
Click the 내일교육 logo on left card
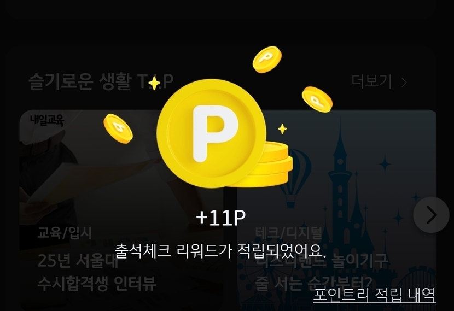point(47,120)
